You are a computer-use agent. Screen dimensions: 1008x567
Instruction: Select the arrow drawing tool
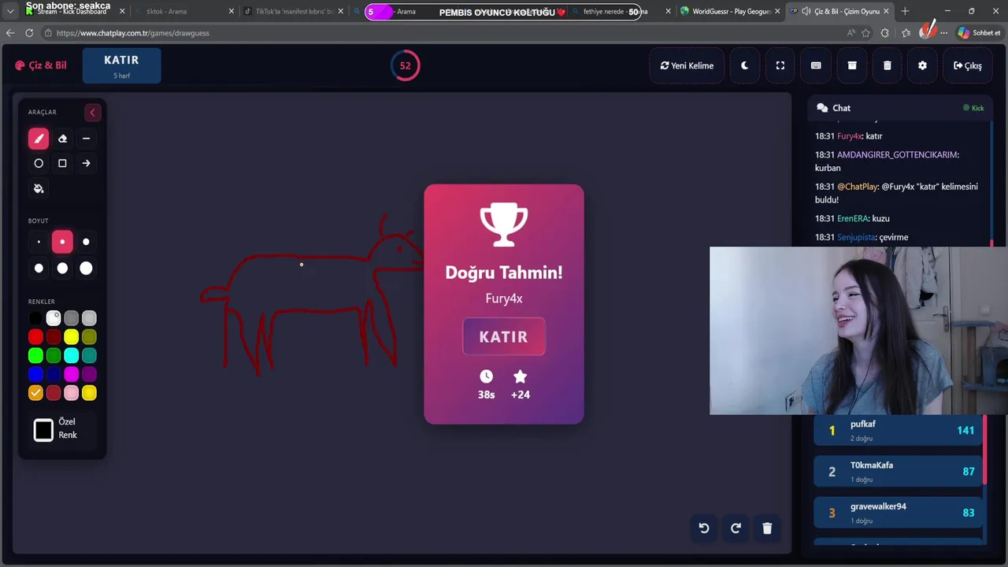coord(86,163)
